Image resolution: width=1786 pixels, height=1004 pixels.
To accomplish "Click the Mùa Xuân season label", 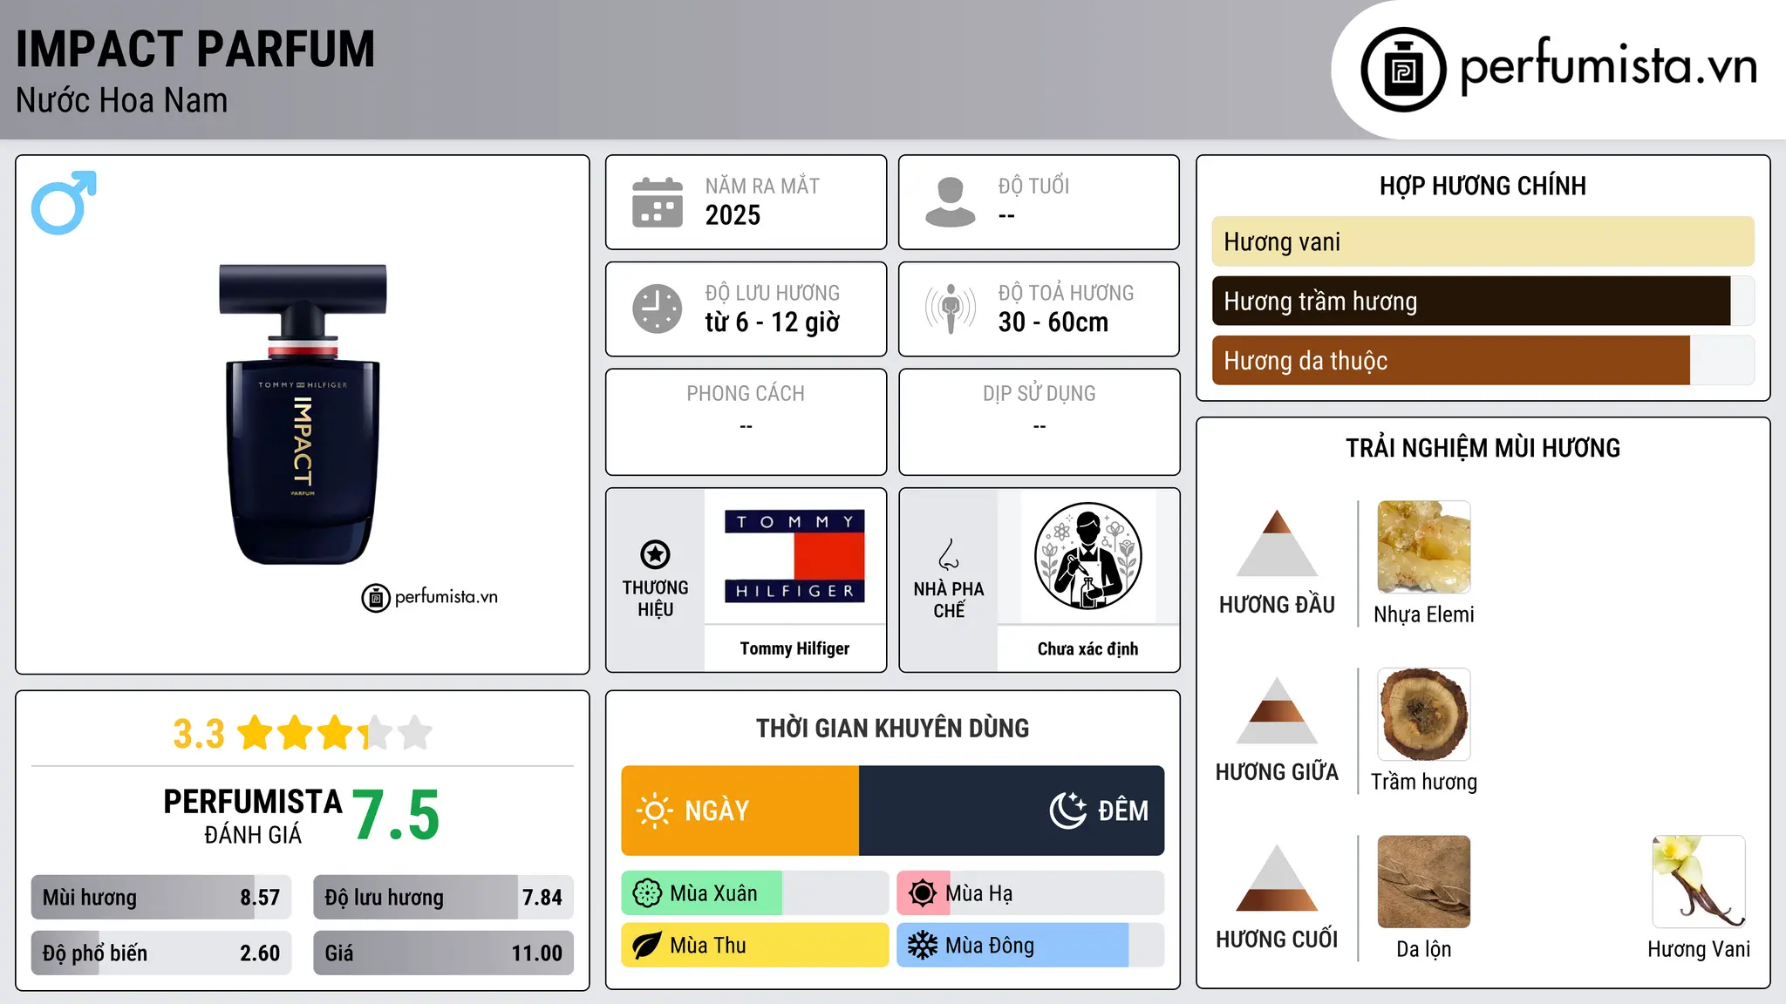I will (713, 893).
